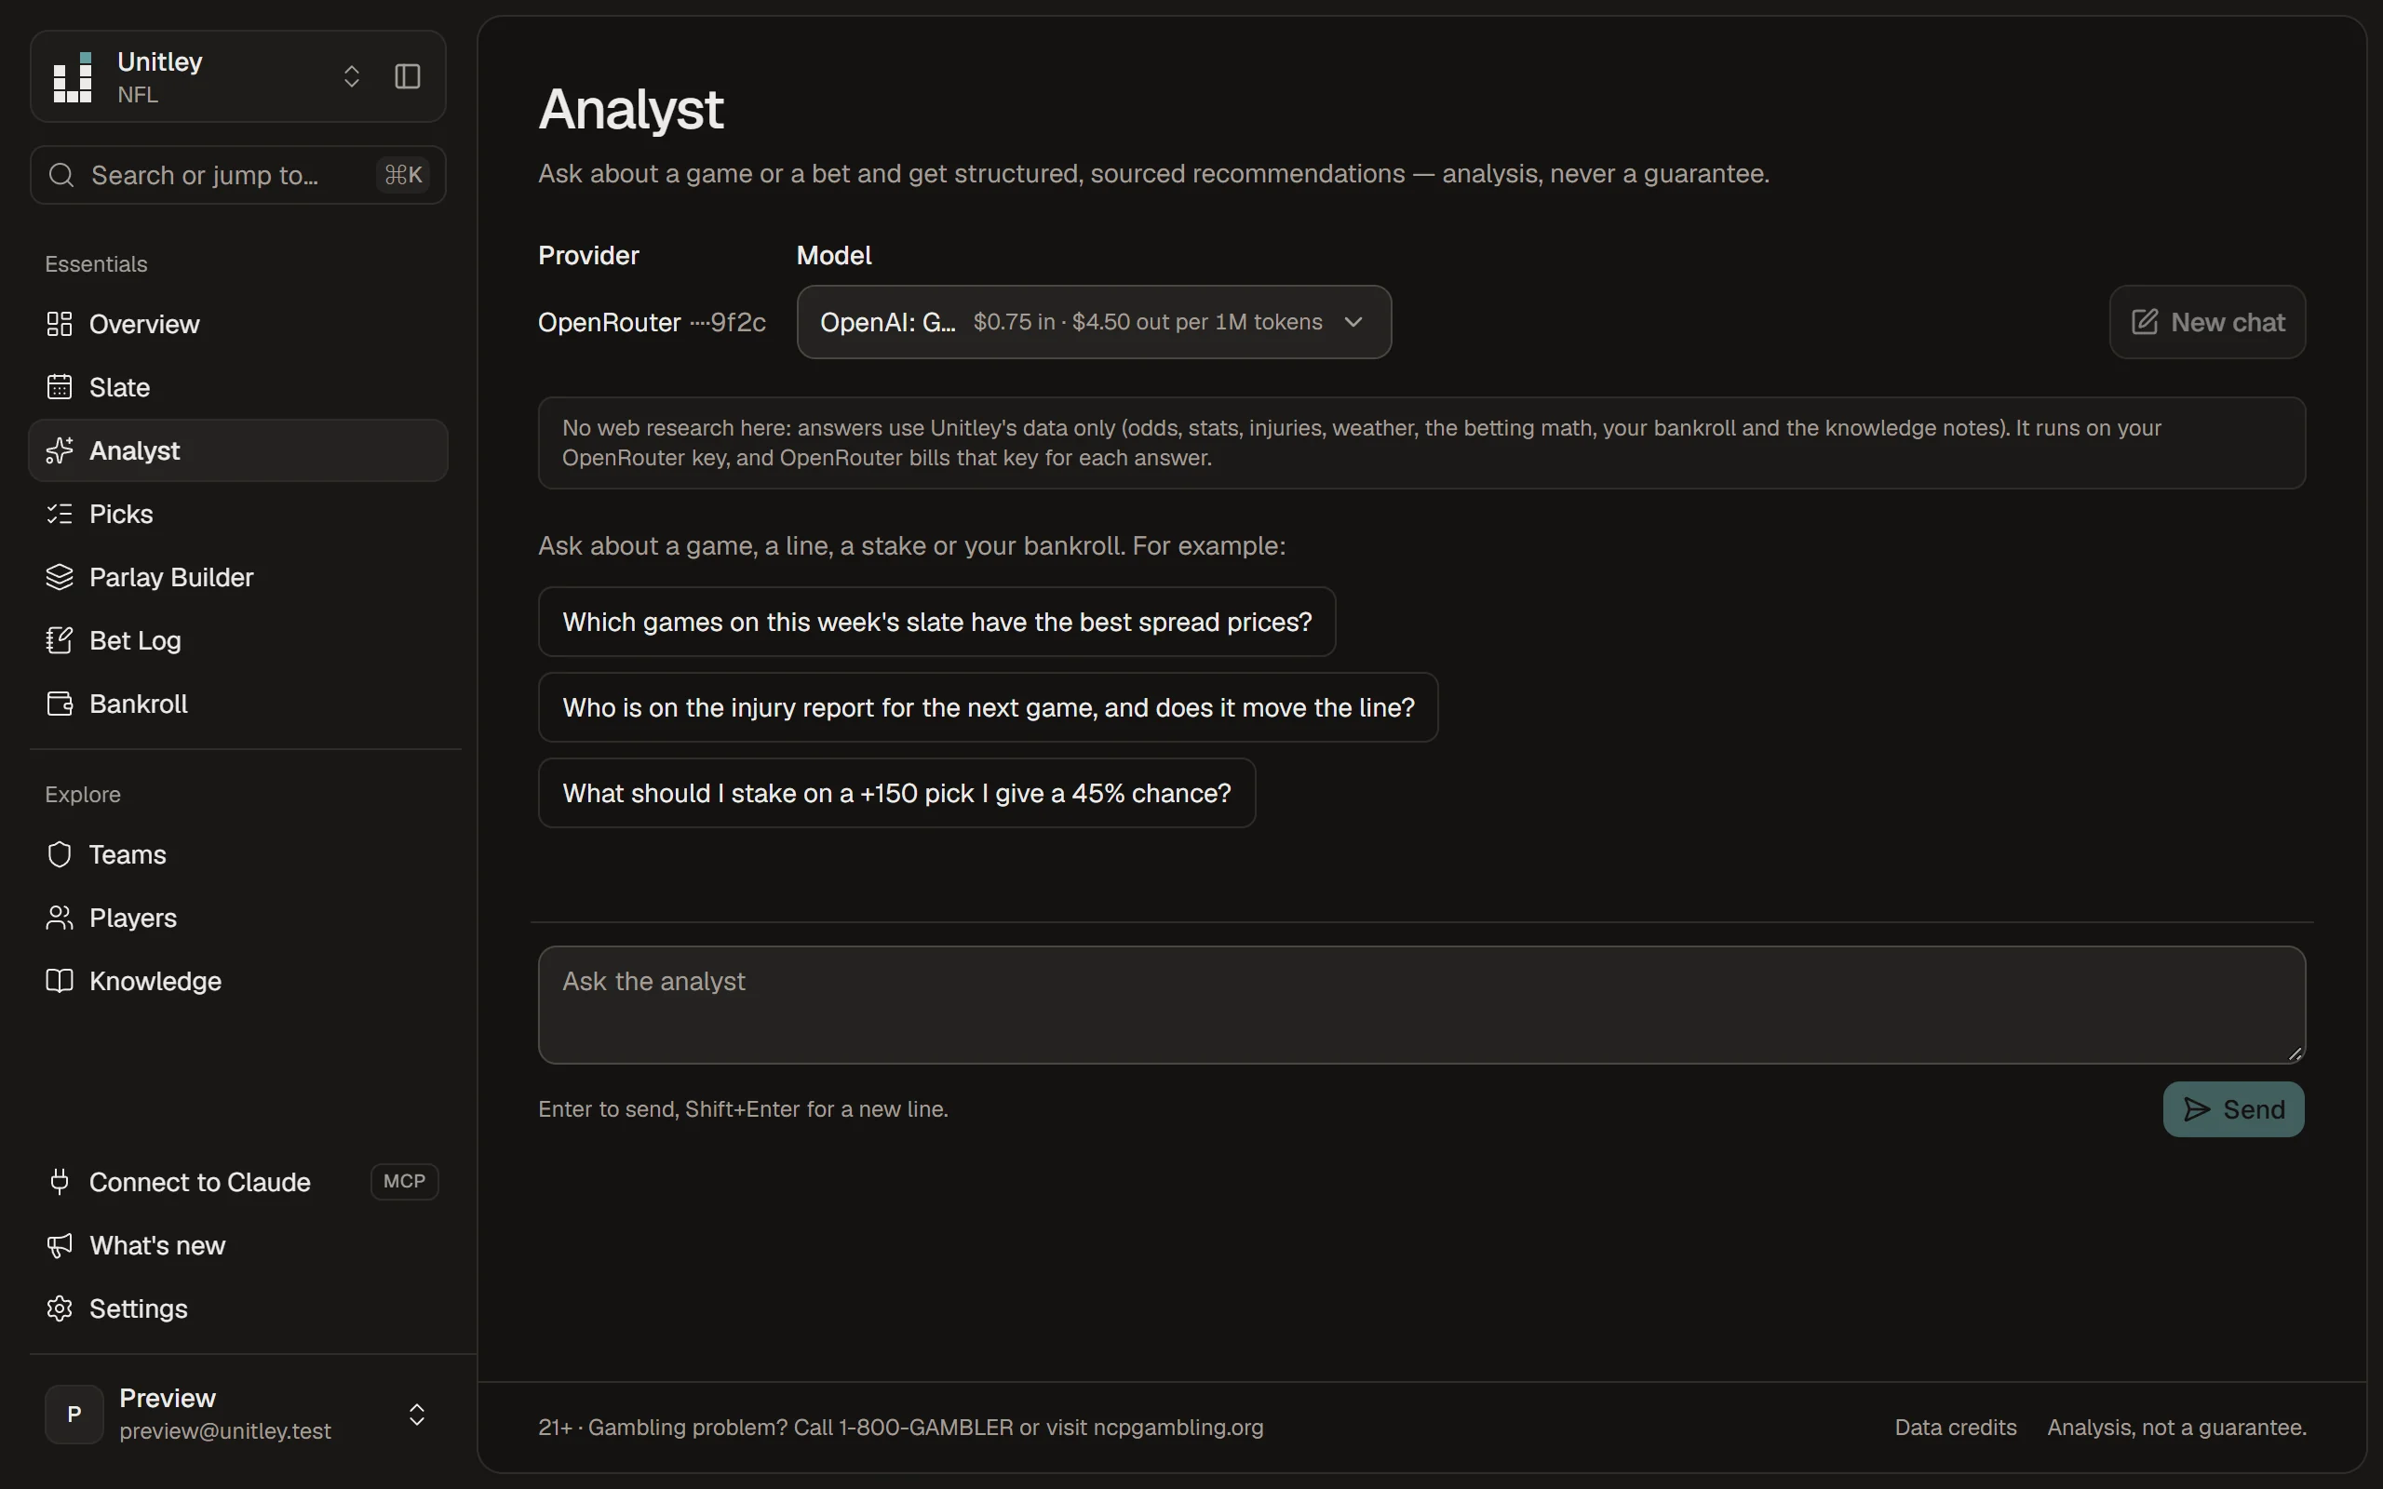The image size is (2383, 1489).
Task: Click the Bankroll wallet icon
Action: pyautogui.click(x=59, y=704)
